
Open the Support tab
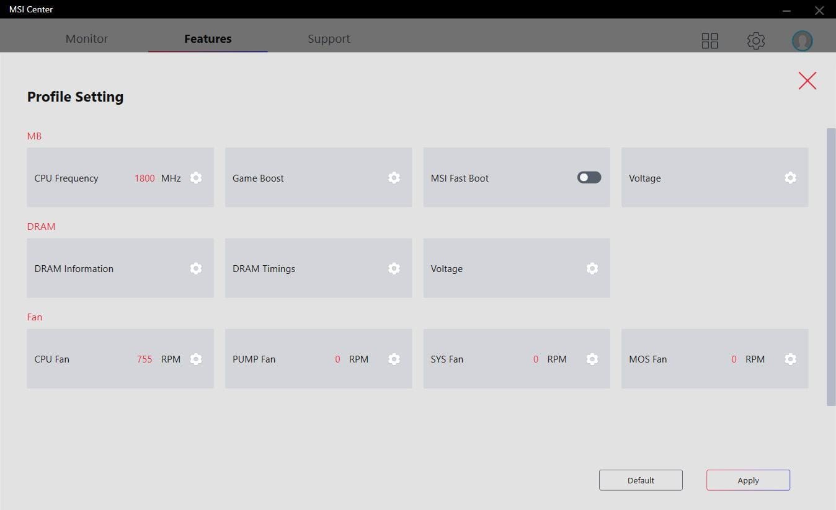tap(329, 38)
